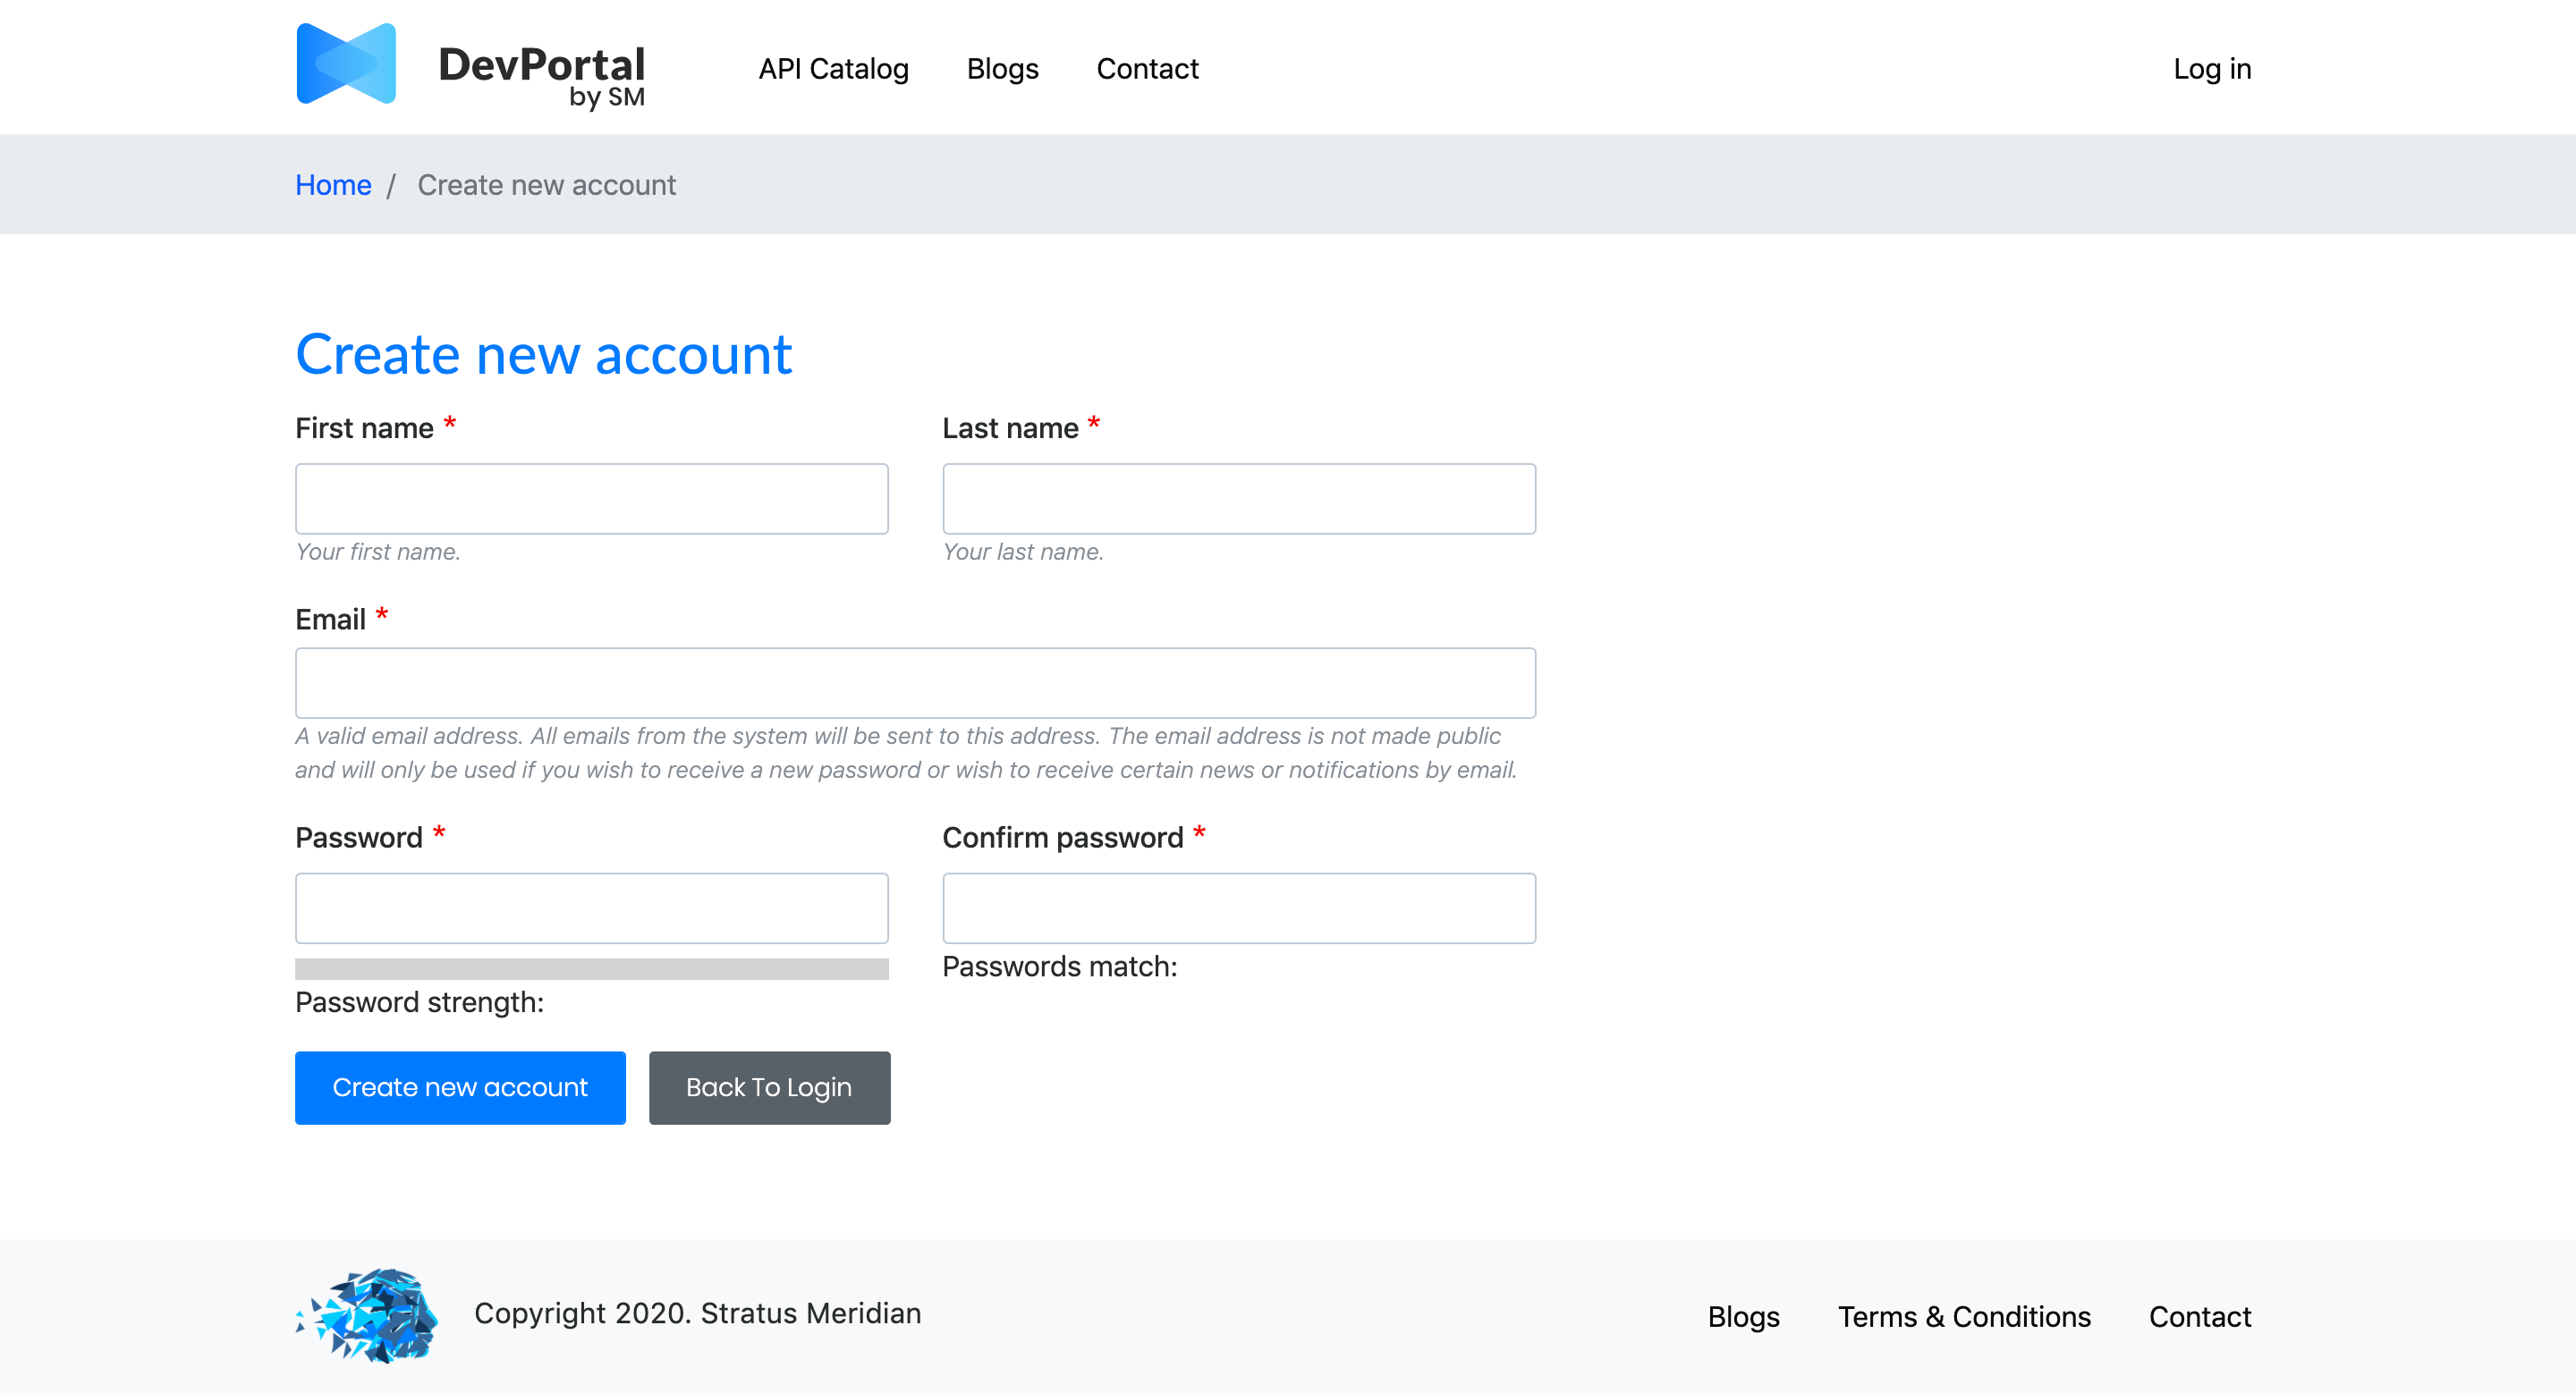The height and width of the screenshot is (1393, 2576).
Task: Click the Confirm password input field
Action: click(1238, 908)
